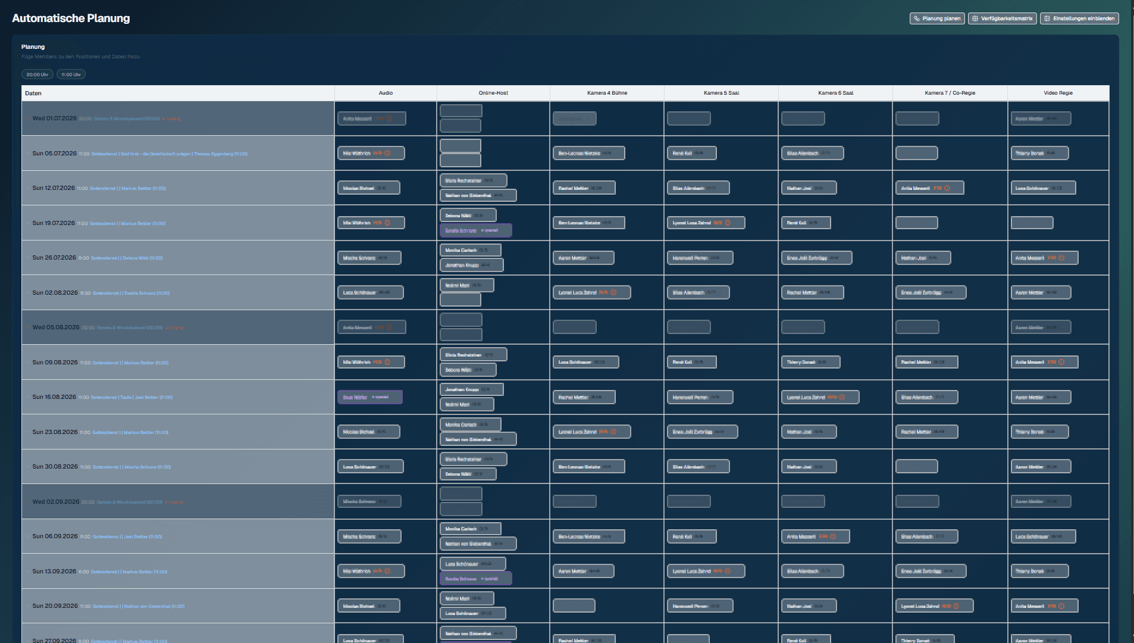Open the Gottesdienst link for Sun 16.08.2026

[131, 397]
